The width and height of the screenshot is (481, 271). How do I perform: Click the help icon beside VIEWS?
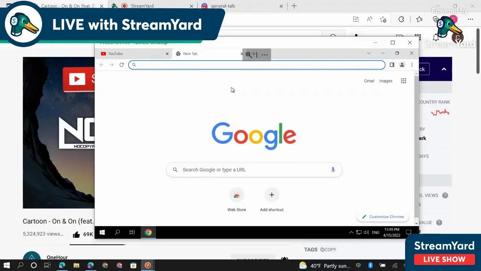coord(445,195)
